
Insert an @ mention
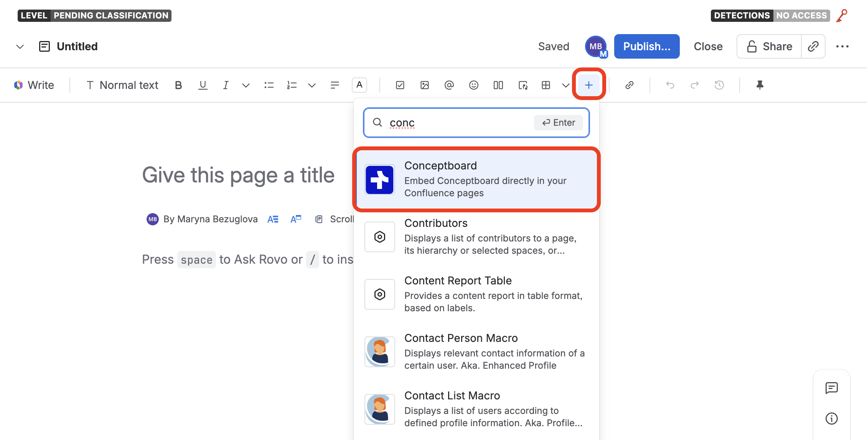(449, 85)
